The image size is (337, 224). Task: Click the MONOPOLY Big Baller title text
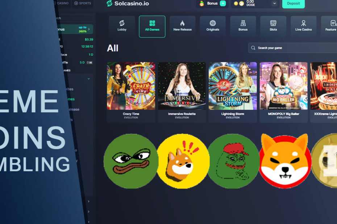(283, 114)
